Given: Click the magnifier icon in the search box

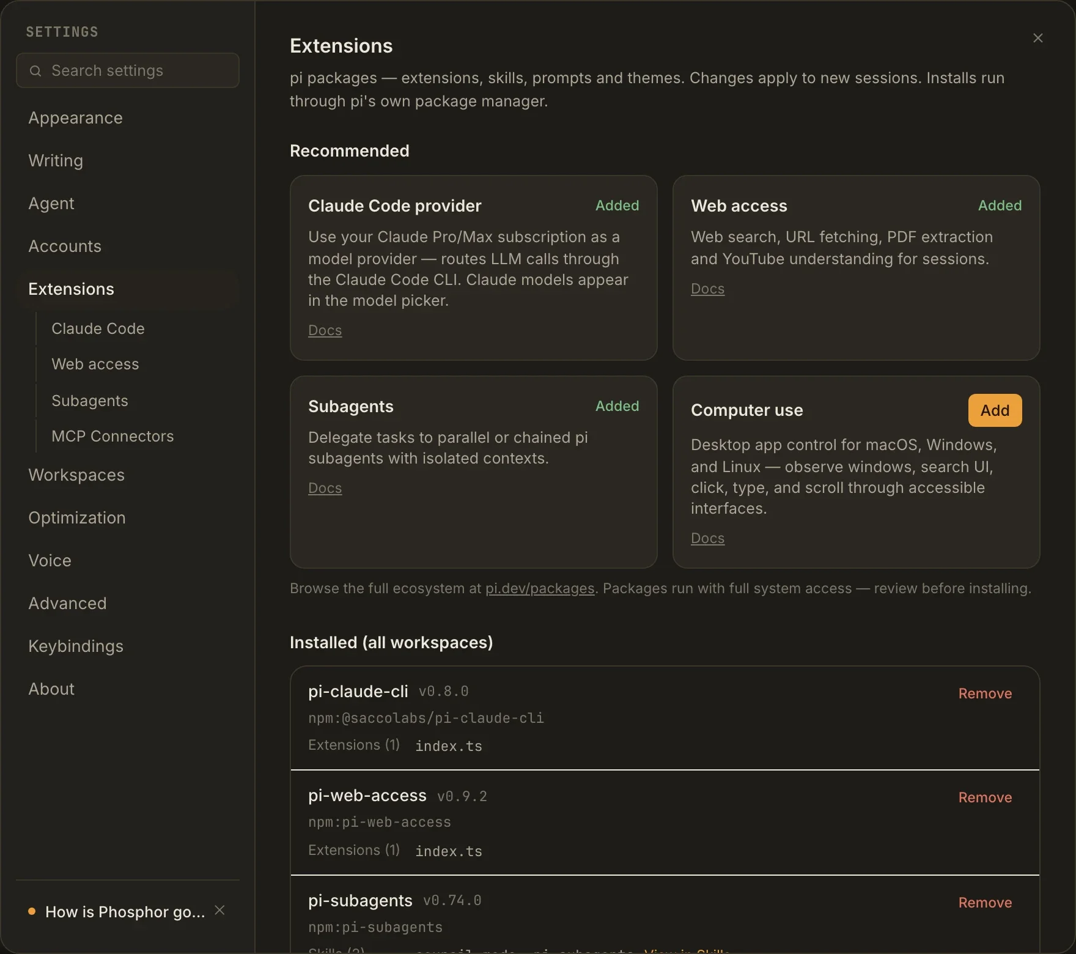Looking at the screenshot, I should [x=35, y=71].
